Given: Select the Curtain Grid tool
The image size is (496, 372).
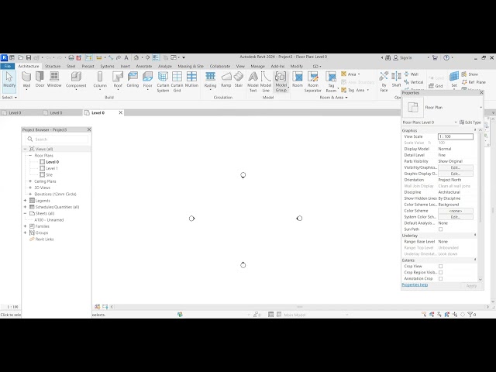Looking at the screenshot, I should (177, 81).
